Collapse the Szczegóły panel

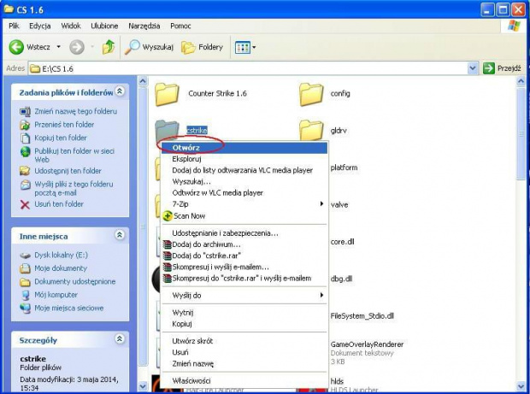[x=120, y=339]
